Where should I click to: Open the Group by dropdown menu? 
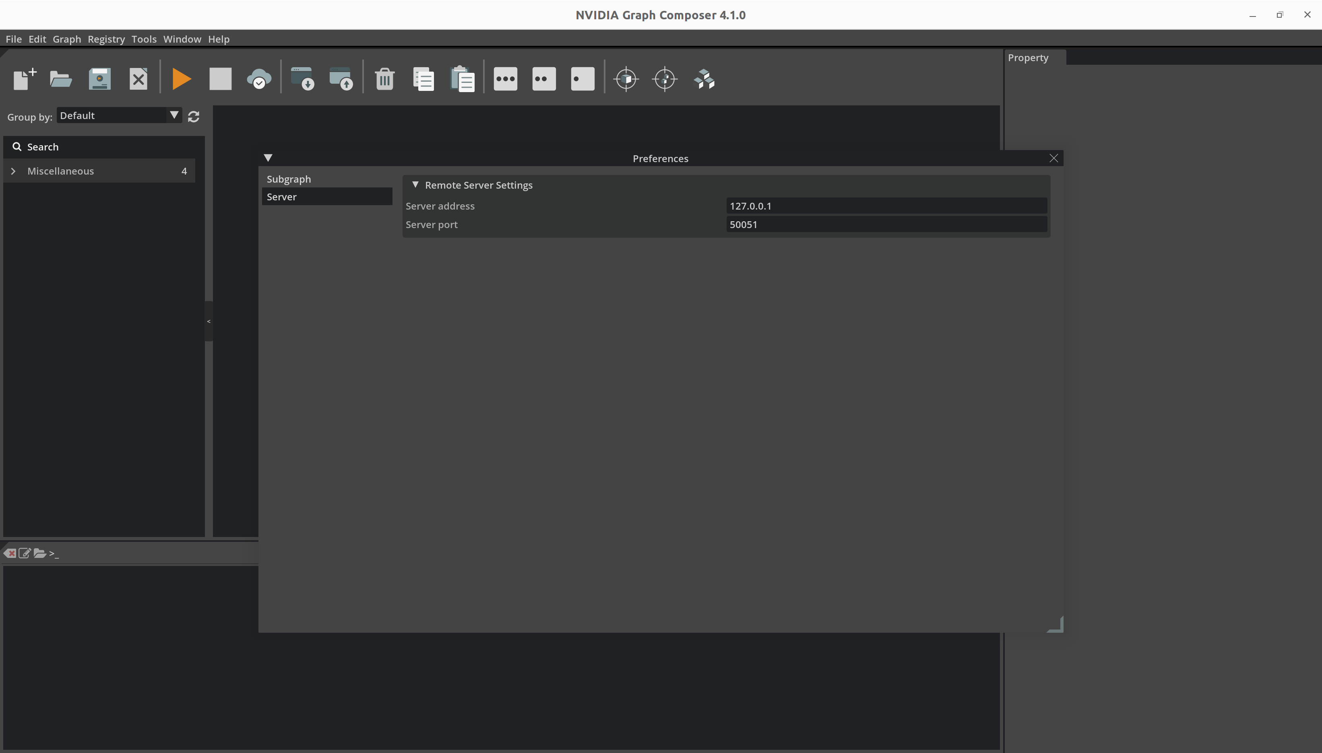click(118, 114)
